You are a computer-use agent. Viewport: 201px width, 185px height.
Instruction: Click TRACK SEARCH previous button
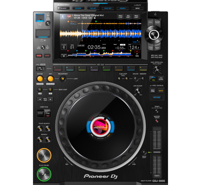tap(40, 129)
